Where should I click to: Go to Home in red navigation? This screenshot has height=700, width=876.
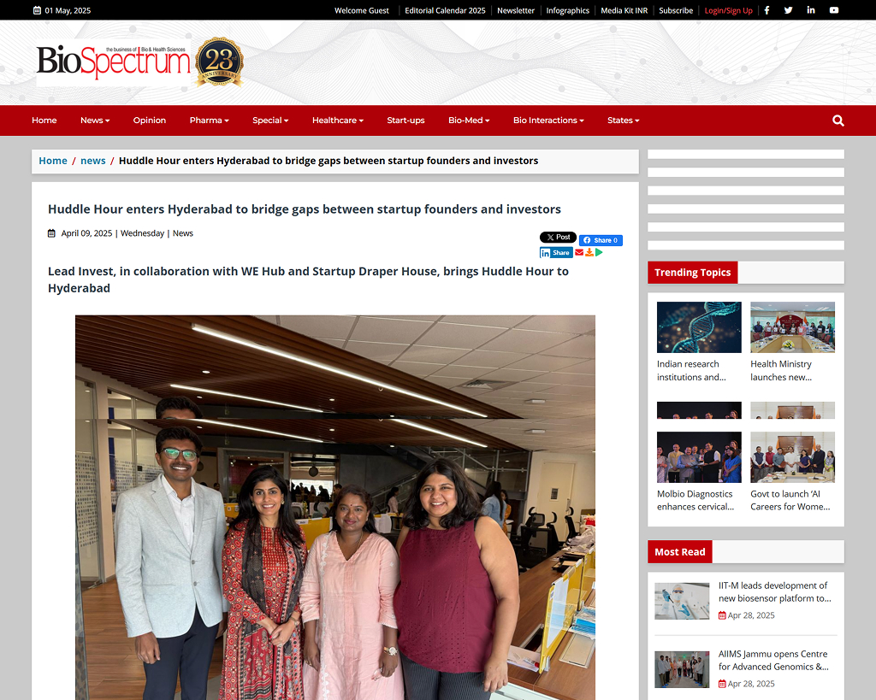pyautogui.click(x=44, y=121)
